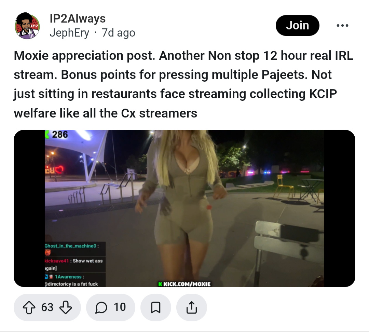The image size is (369, 332).
Task: Click the 286 viewer count in the image
Action: [x=60, y=134]
